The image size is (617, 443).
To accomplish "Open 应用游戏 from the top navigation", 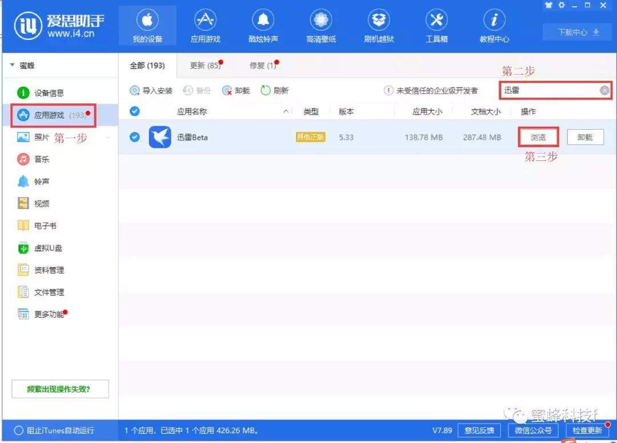I will pos(206,25).
